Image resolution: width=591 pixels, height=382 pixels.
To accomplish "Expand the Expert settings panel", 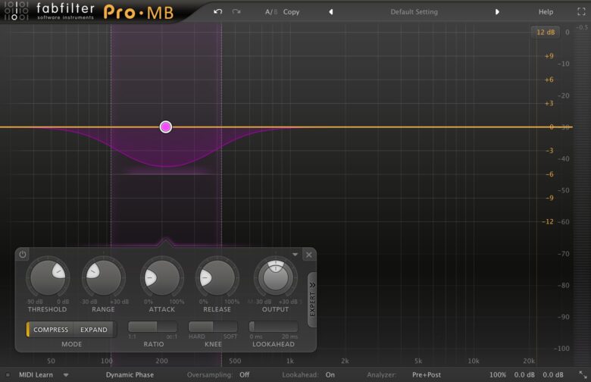I will (x=312, y=300).
